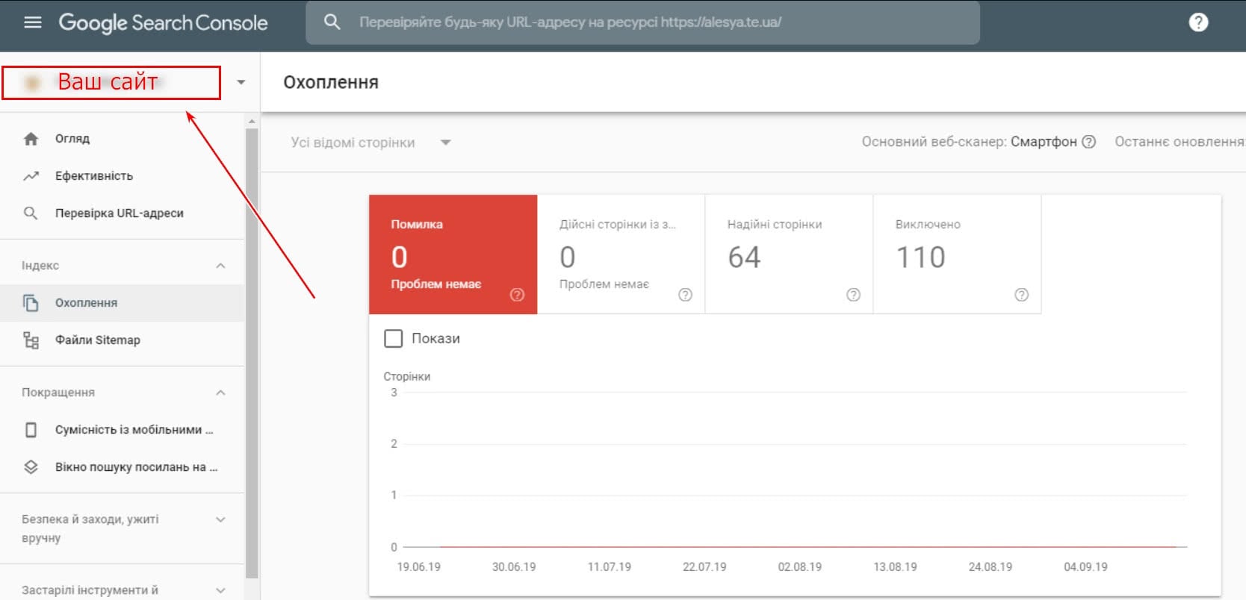Click help icon next to Смартфон crawler
The width and height of the screenshot is (1246, 600).
pos(1089,142)
